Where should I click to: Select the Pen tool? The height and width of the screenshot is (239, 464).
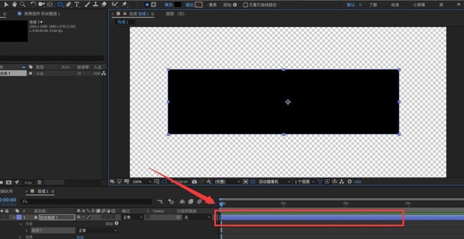(x=68, y=5)
